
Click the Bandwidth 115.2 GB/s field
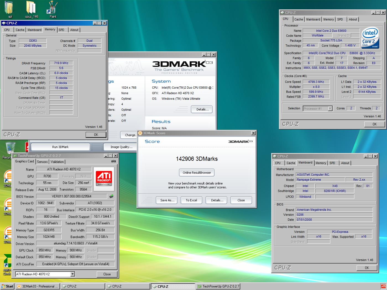100,237
